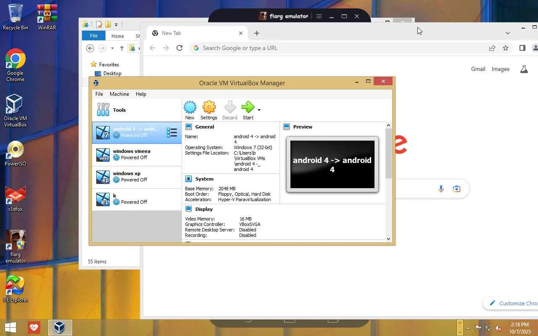This screenshot has width=538, height=336.
Task: Click the Explorer up one level arrow
Action: [x=122, y=48]
